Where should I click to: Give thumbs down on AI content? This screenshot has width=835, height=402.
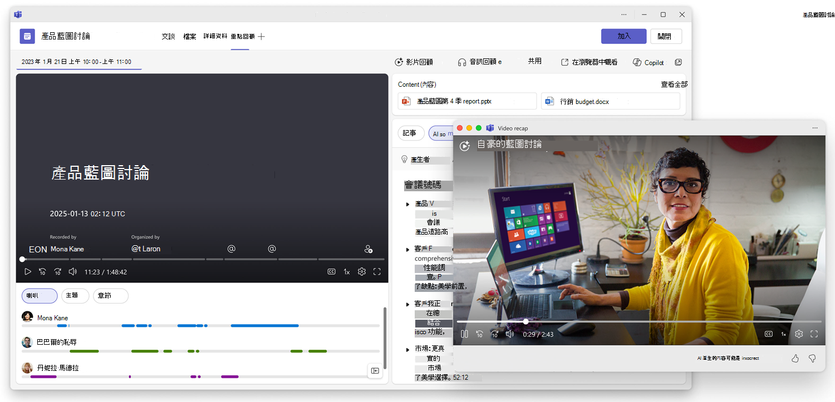click(x=812, y=359)
